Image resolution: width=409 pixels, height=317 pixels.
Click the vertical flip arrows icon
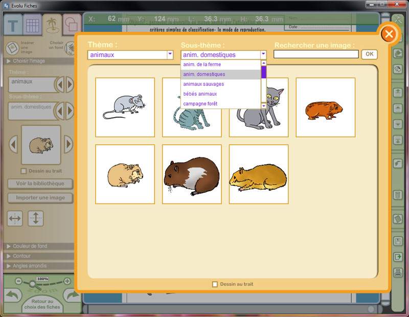click(x=35, y=218)
